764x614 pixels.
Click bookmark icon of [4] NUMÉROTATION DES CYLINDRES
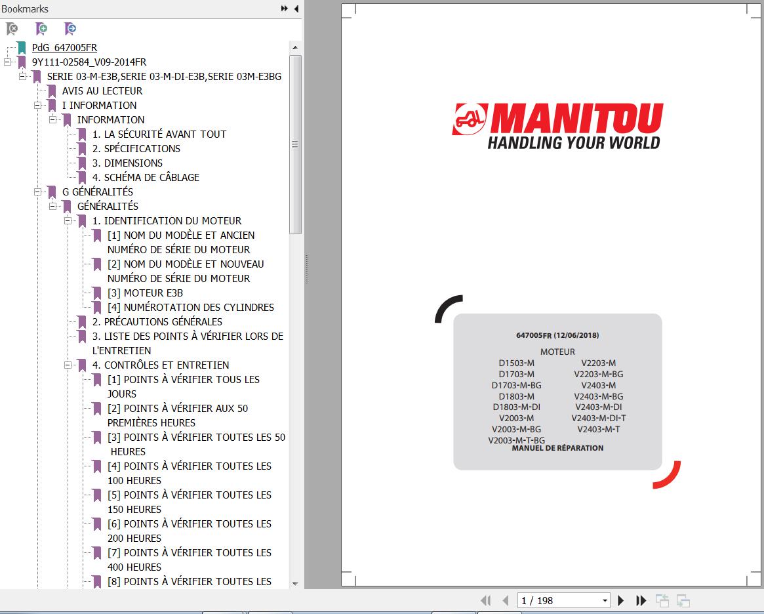pyautogui.click(x=97, y=308)
